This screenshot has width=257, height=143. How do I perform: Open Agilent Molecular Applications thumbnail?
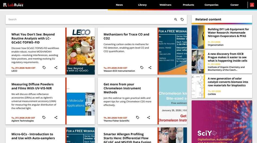(x=81, y=101)
